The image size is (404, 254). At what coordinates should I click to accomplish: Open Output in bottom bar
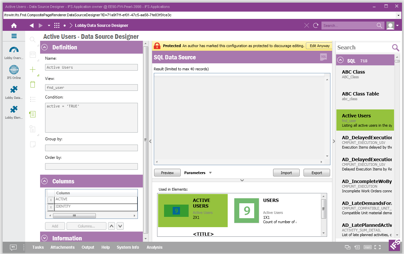[88, 247]
